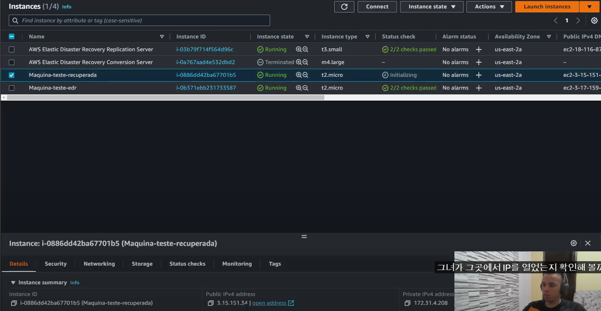Click the m4.large instance type cell

333,62
